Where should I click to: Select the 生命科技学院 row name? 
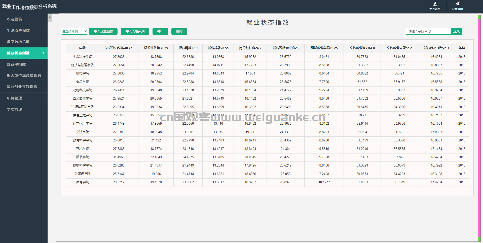pos(83,57)
